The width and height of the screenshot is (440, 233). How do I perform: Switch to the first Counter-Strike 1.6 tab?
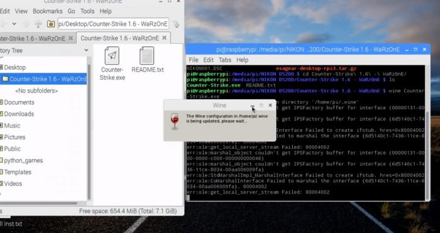point(32,38)
